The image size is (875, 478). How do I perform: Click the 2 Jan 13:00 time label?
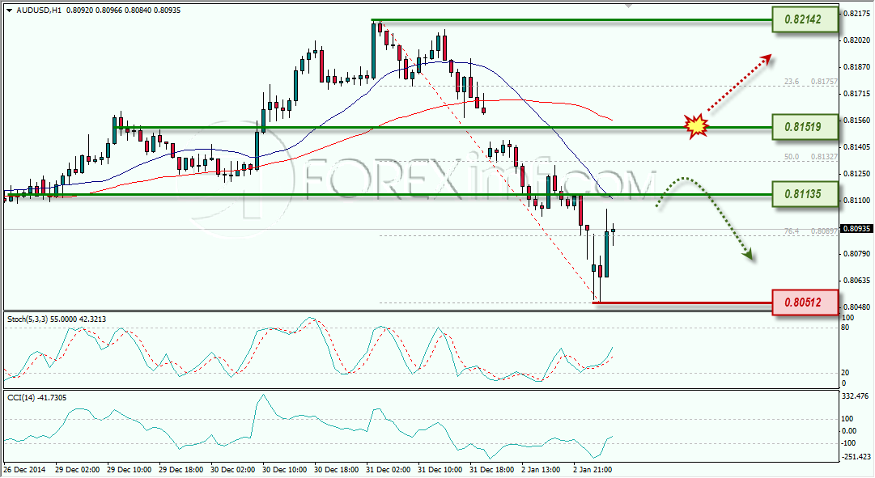pos(542,470)
